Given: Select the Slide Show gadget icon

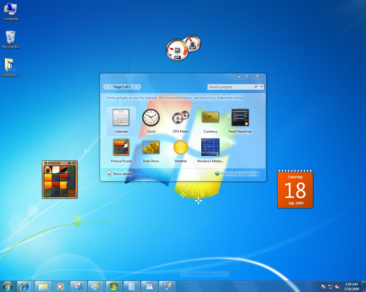Looking at the screenshot, I should click(151, 147).
